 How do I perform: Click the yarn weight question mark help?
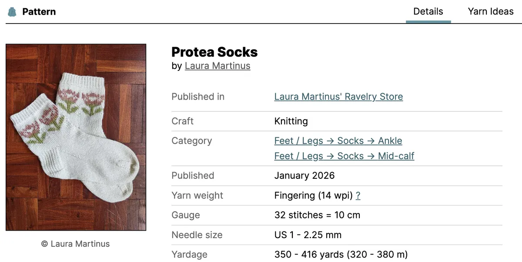(x=358, y=196)
